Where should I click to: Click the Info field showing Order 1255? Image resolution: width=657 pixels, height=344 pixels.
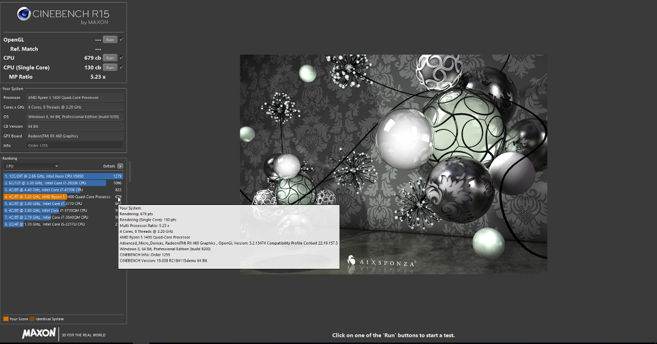(x=74, y=146)
